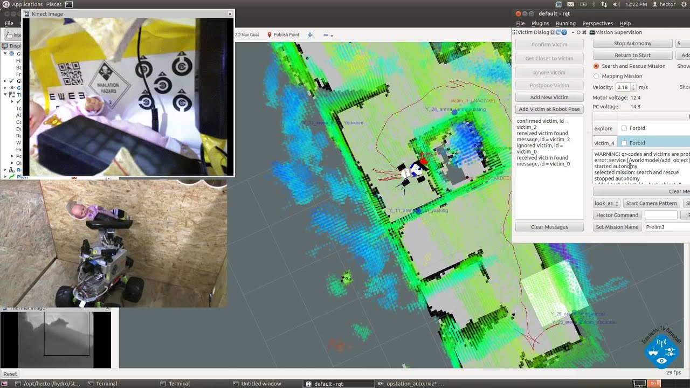Check Forbid for the victim_4 row
Screen dimensions: 690x388
(x=624, y=143)
